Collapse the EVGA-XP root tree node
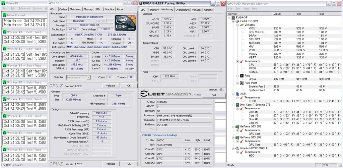 pos(229,17)
